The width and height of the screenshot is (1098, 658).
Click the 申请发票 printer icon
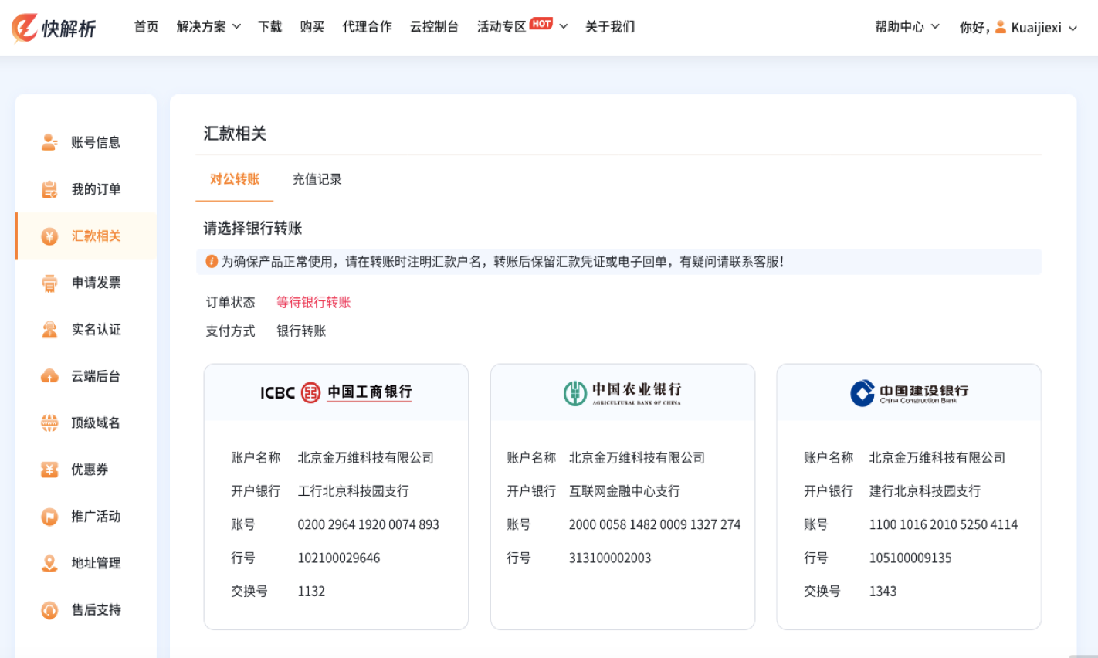point(49,283)
